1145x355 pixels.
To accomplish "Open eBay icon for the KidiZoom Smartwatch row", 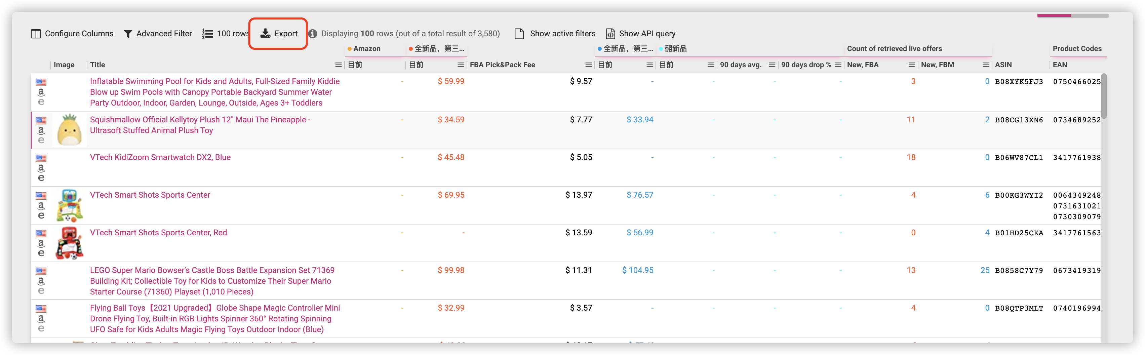I will pos(41,178).
